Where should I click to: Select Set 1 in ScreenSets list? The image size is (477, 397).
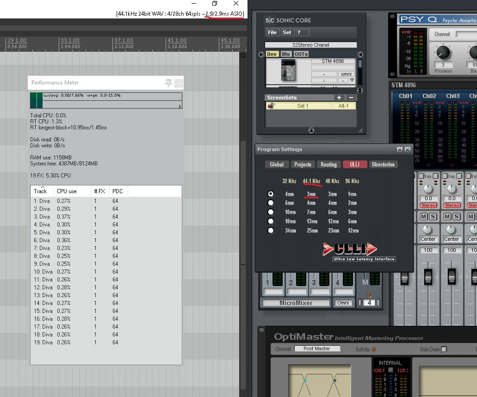click(303, 106)
